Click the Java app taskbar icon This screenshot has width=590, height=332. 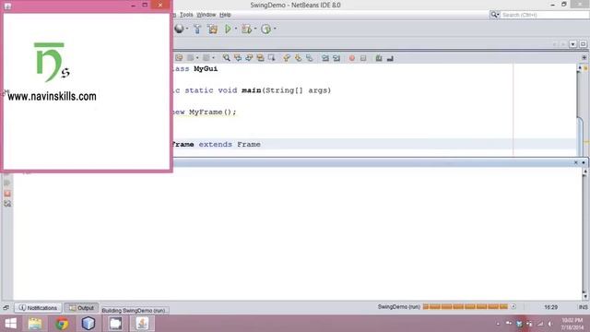(142, 324)
